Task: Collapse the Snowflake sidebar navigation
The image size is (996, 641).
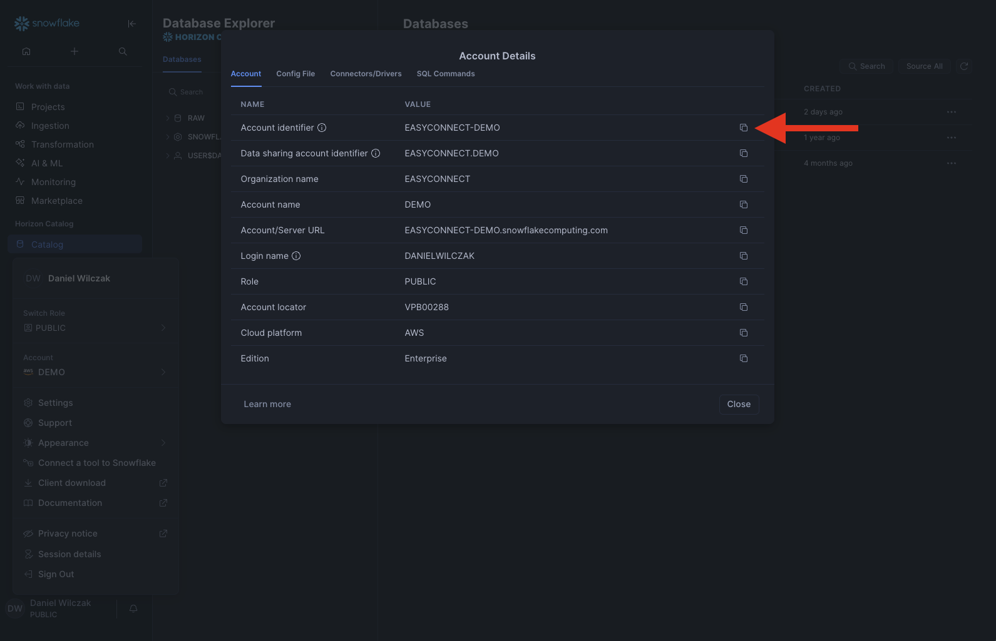Action: [131, 24]
